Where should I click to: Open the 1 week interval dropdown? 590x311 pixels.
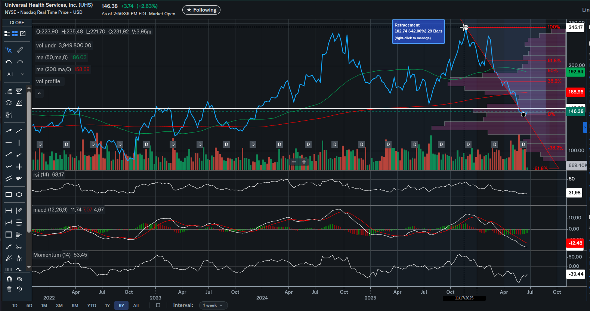point(213,305)
